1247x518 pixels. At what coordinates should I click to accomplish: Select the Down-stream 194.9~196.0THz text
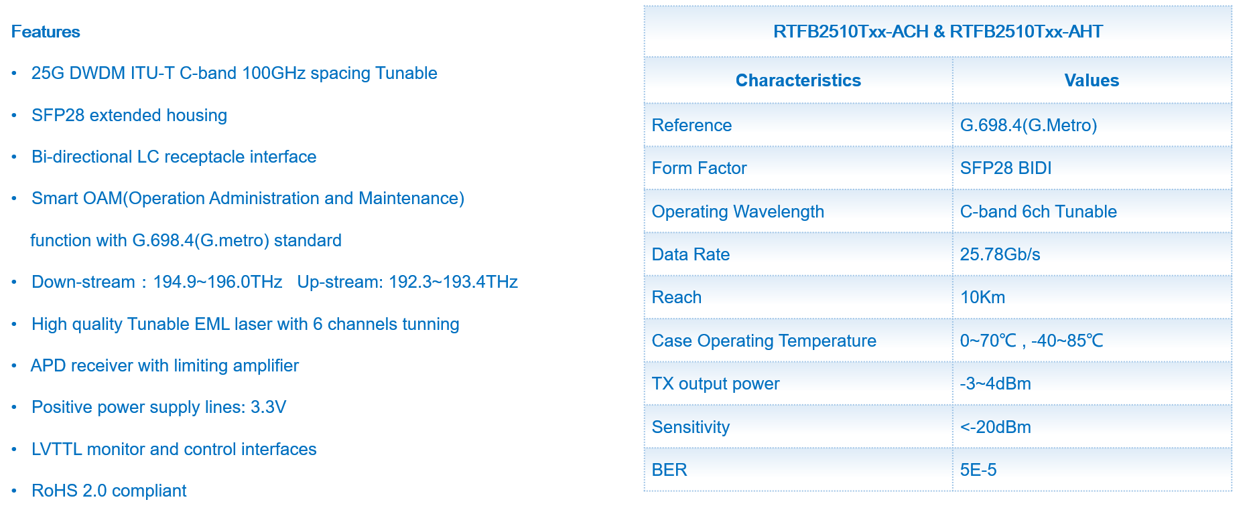157,282
